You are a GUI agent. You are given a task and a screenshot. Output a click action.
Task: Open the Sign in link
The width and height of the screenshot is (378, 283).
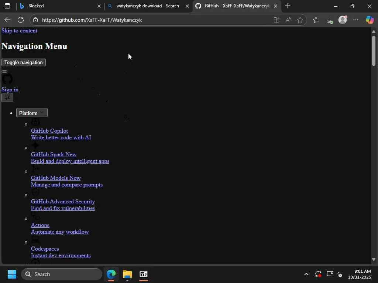[x=10, y=90]
